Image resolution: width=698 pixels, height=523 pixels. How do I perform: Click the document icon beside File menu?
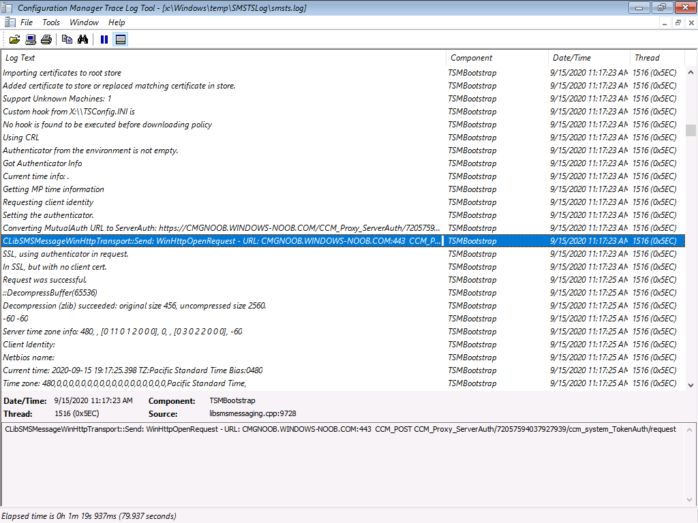point(10,22)
